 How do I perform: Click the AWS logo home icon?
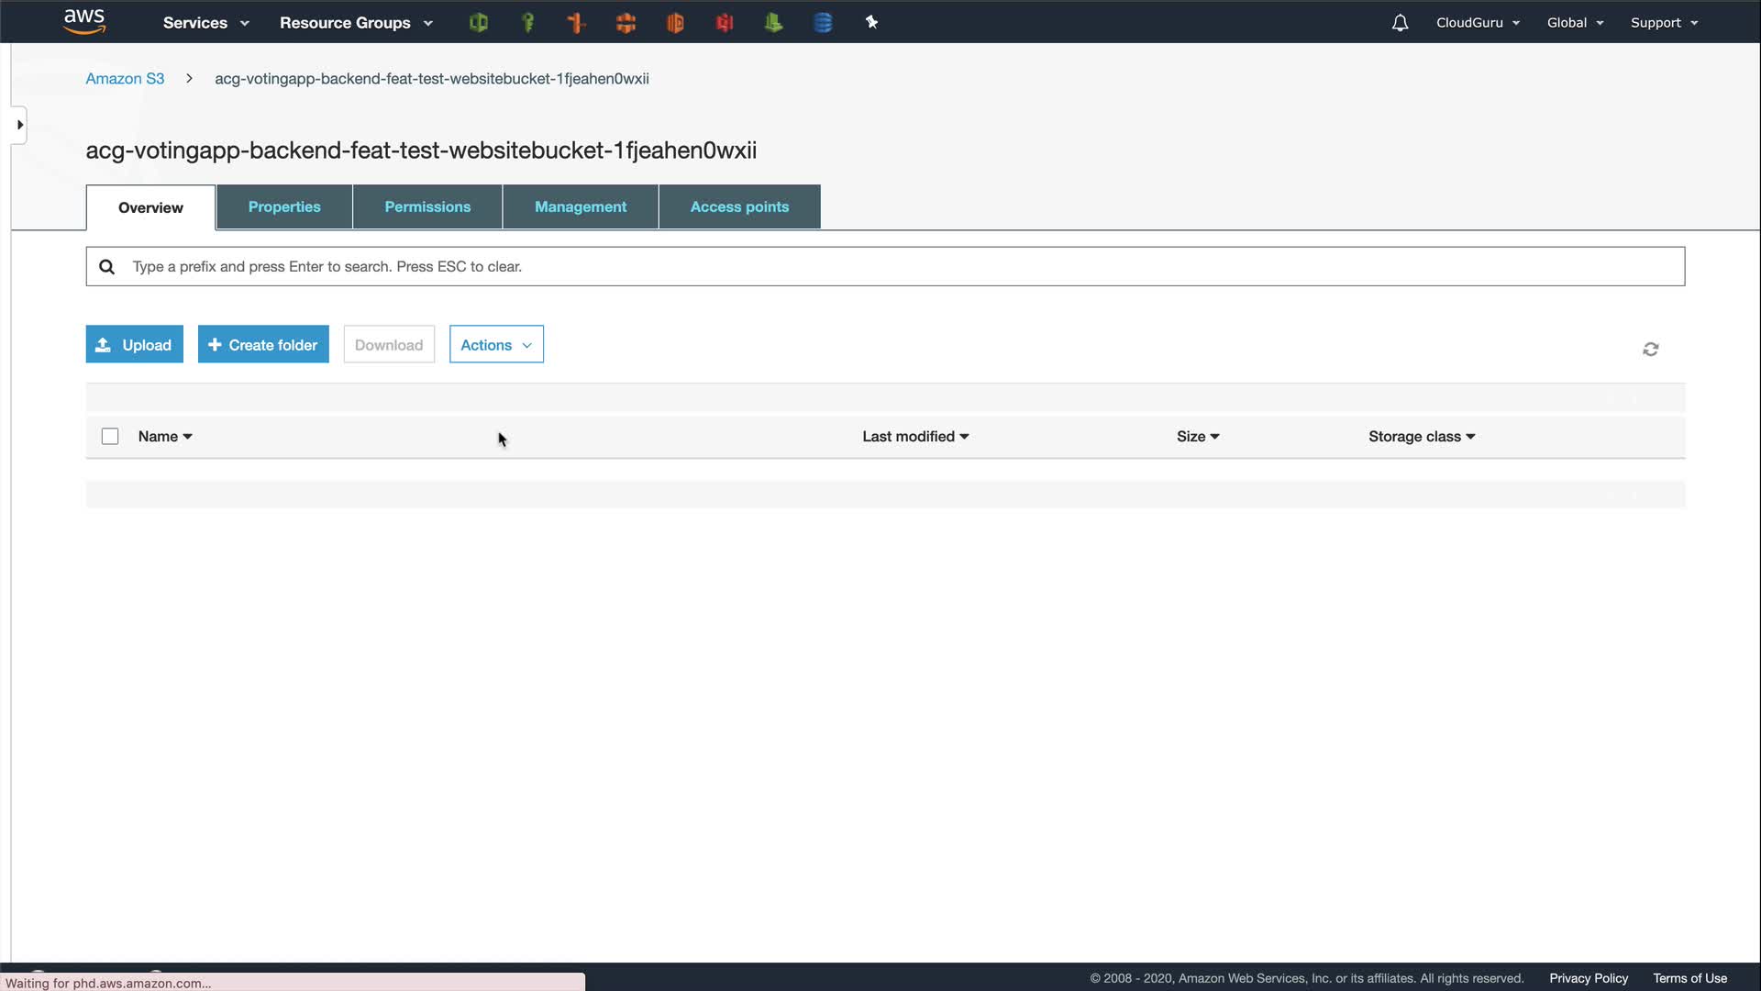(84, 21)
